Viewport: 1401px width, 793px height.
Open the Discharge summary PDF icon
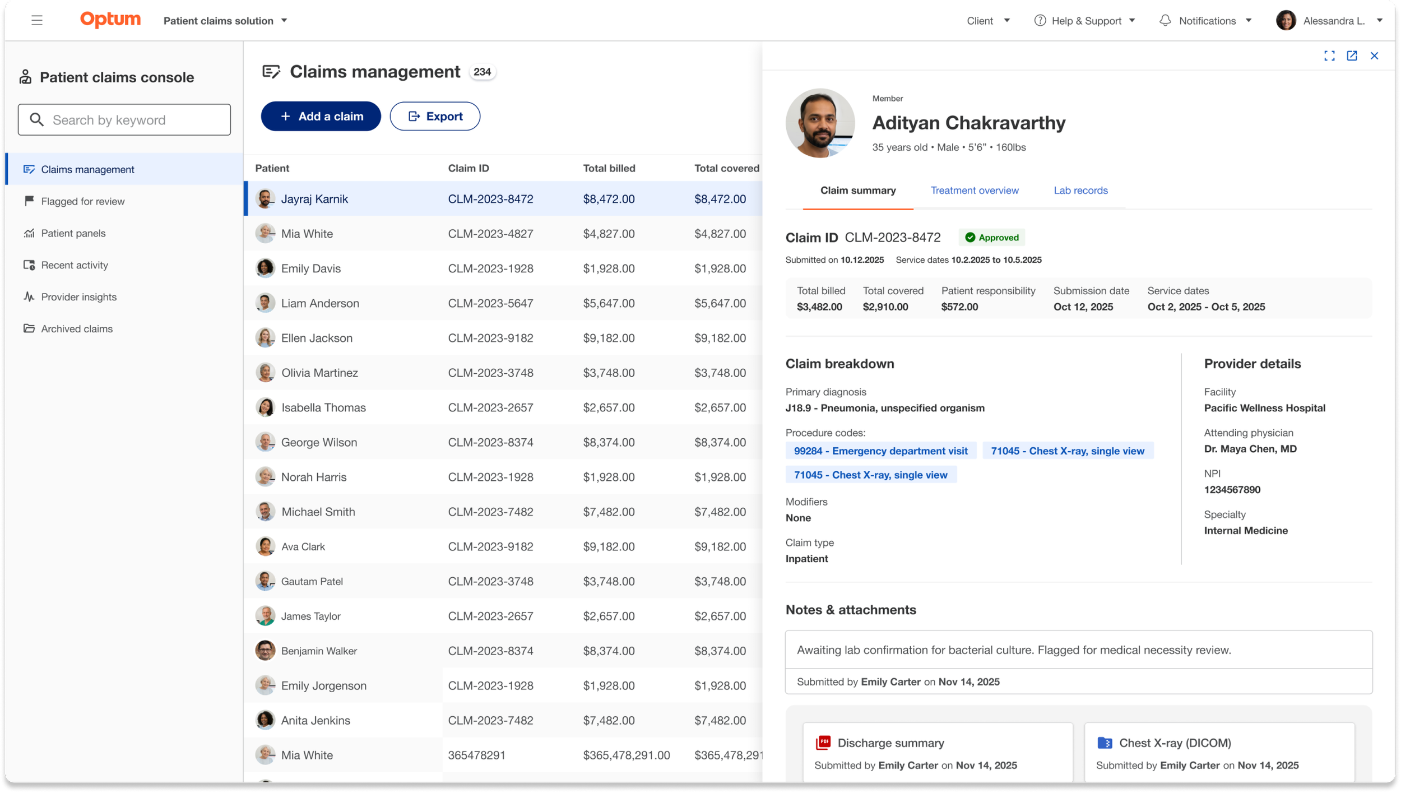(823, 743)
